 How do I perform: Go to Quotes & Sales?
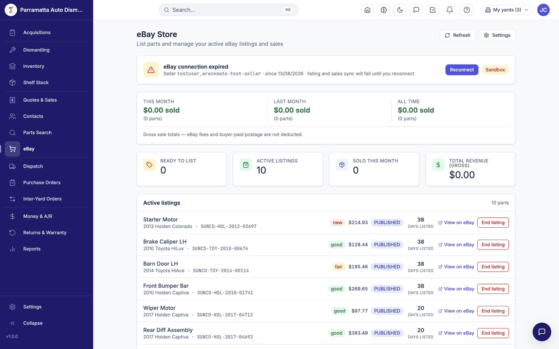click(46, 100)
